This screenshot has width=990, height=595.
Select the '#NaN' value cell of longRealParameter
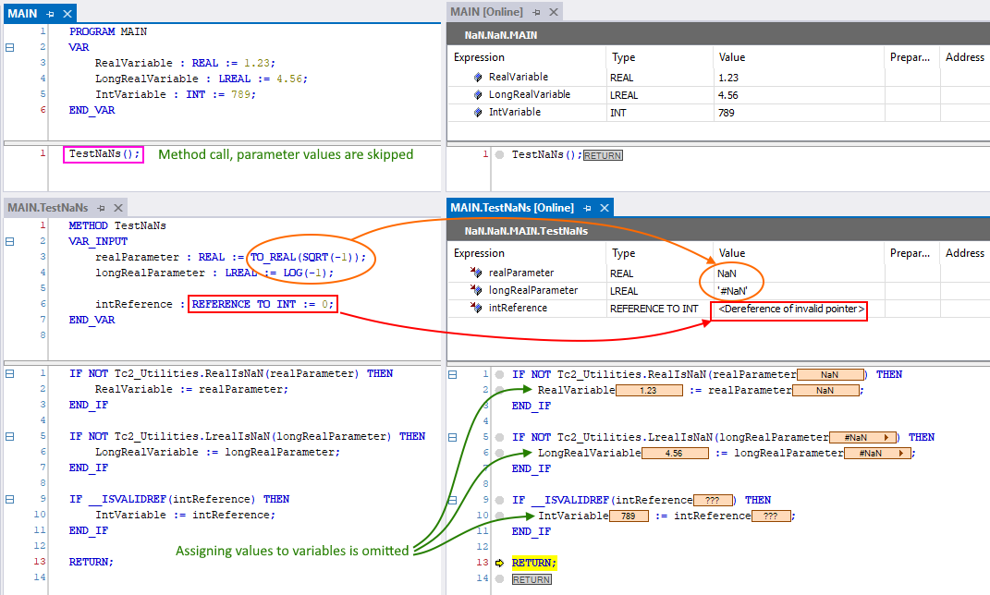click(799, 291)
